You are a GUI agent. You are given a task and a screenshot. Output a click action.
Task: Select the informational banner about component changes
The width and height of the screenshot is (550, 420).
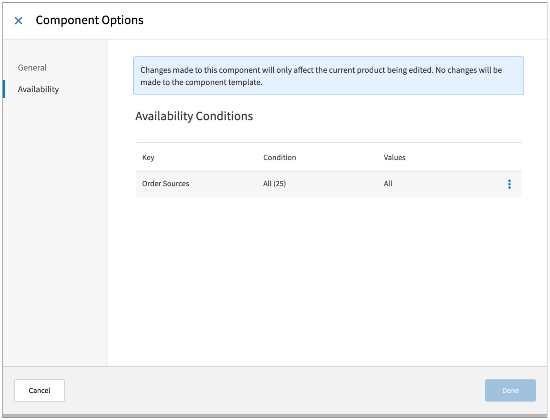329,76
